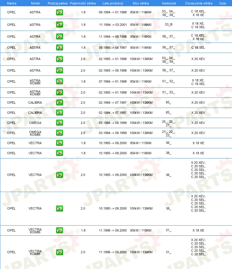Click the Pojemność silnika column header
Screen dimensions: 232x269
(83, 3)
